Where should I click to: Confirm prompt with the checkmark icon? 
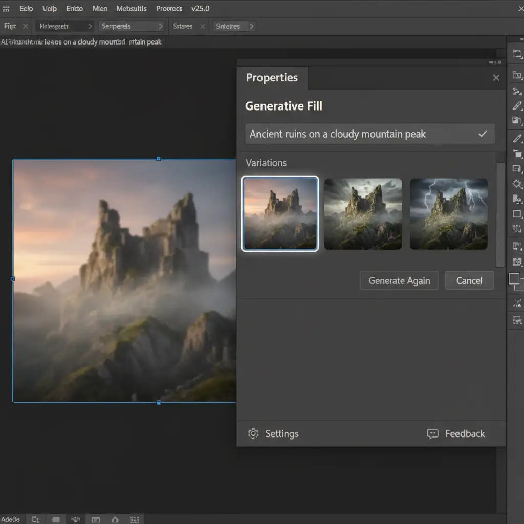pos(483,134)
